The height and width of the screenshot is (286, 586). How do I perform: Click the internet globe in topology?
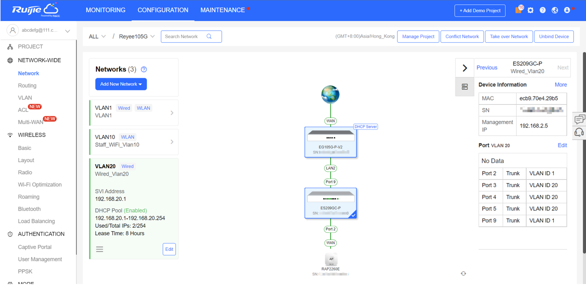(330, 94)
